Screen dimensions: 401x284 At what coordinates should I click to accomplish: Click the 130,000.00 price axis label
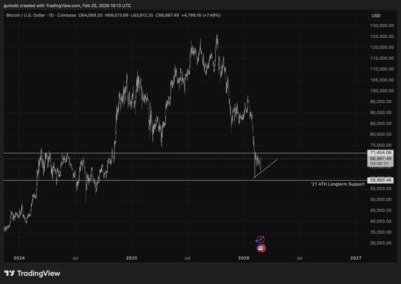pyautogui.click(x=382, y=25)
